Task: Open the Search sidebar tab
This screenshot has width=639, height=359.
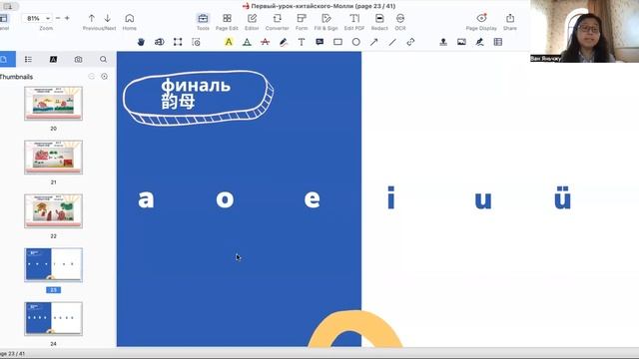Action: point(104,60)
